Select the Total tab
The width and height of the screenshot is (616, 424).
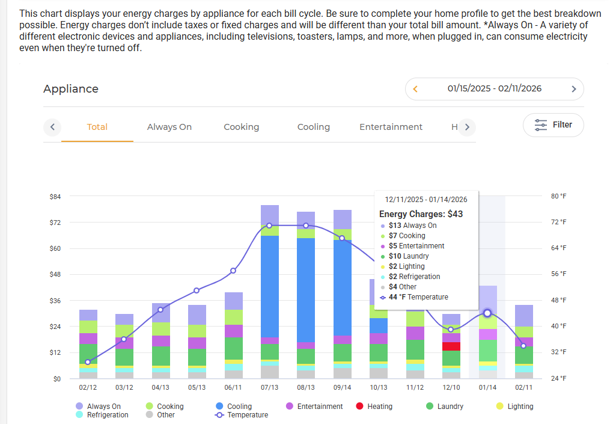pos(97,127)
